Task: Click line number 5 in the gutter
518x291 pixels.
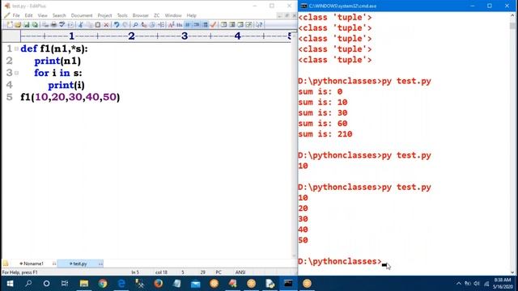Action: point(9,97)
